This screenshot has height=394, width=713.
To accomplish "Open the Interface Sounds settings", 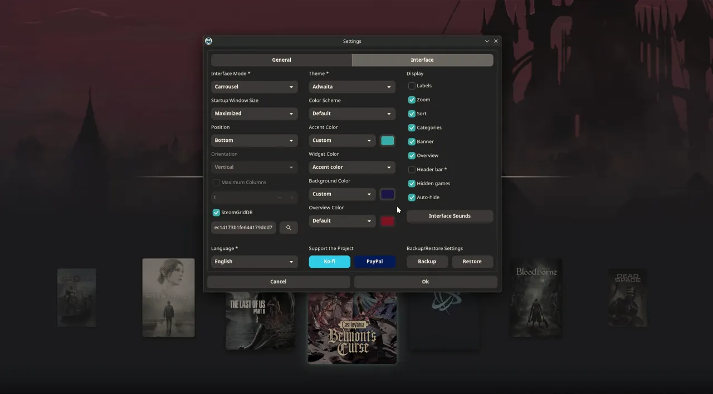I will 450,216.
